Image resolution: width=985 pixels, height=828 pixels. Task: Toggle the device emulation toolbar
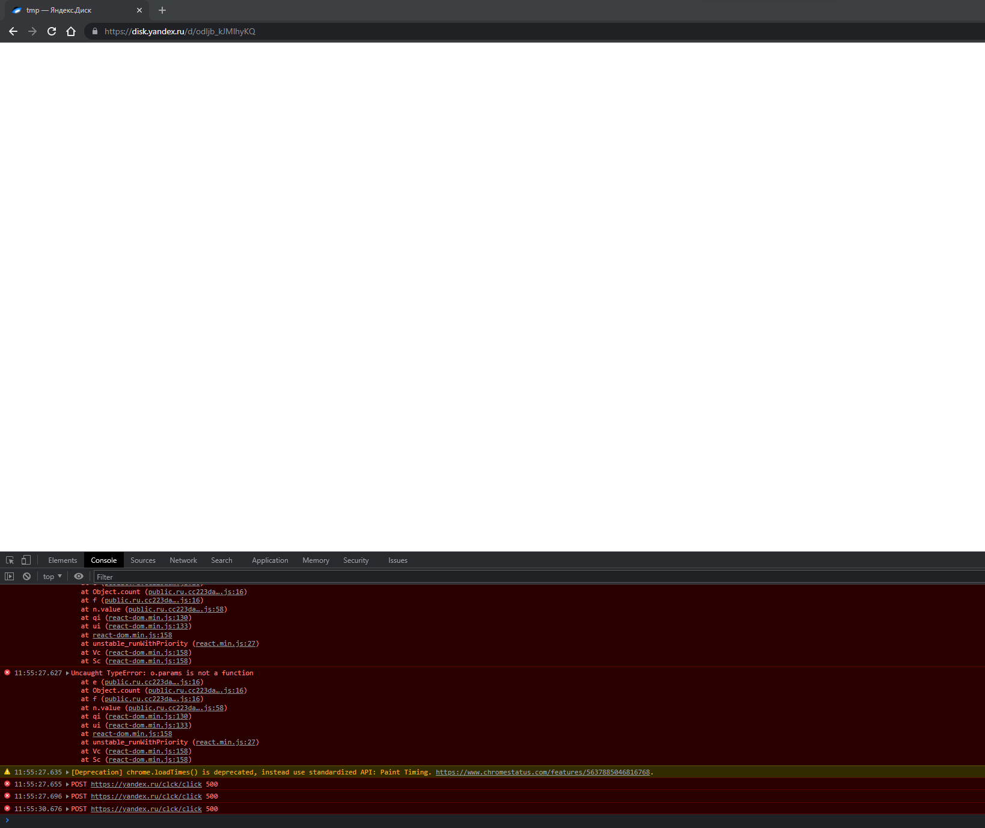pyautogui.click(x=25, y=560)
